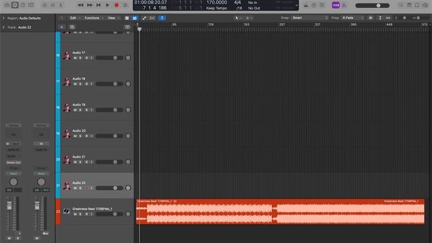This screenshot has width=432, height=243.
Task: Select the Audio 17 track header name
Action: coord(79,53)
